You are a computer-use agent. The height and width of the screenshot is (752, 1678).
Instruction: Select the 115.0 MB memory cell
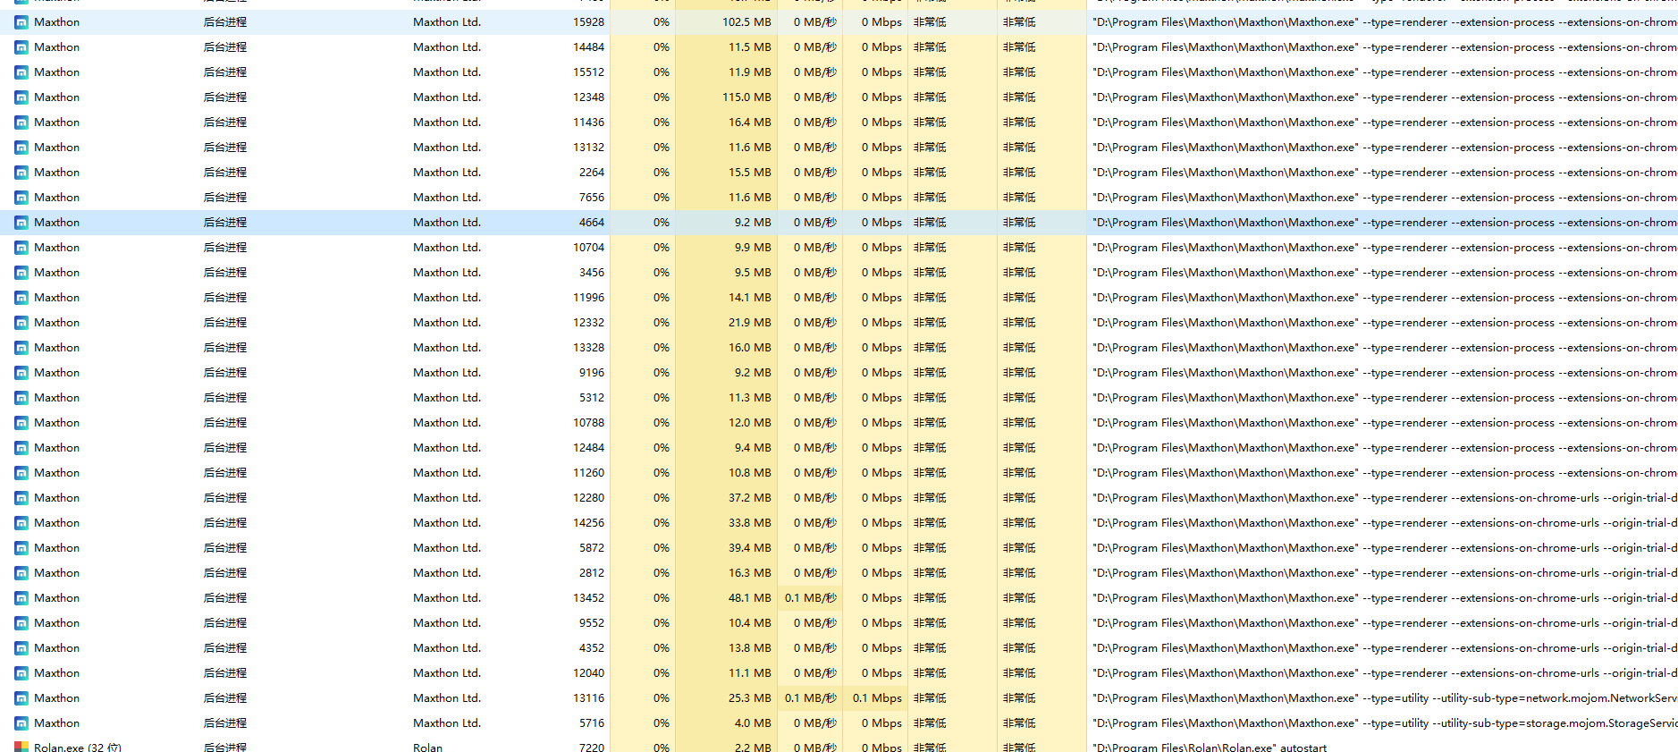(746, 97)
